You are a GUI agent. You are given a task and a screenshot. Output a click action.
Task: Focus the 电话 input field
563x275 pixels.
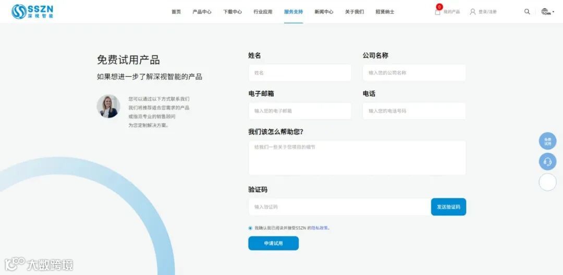[x=414, y=111]
